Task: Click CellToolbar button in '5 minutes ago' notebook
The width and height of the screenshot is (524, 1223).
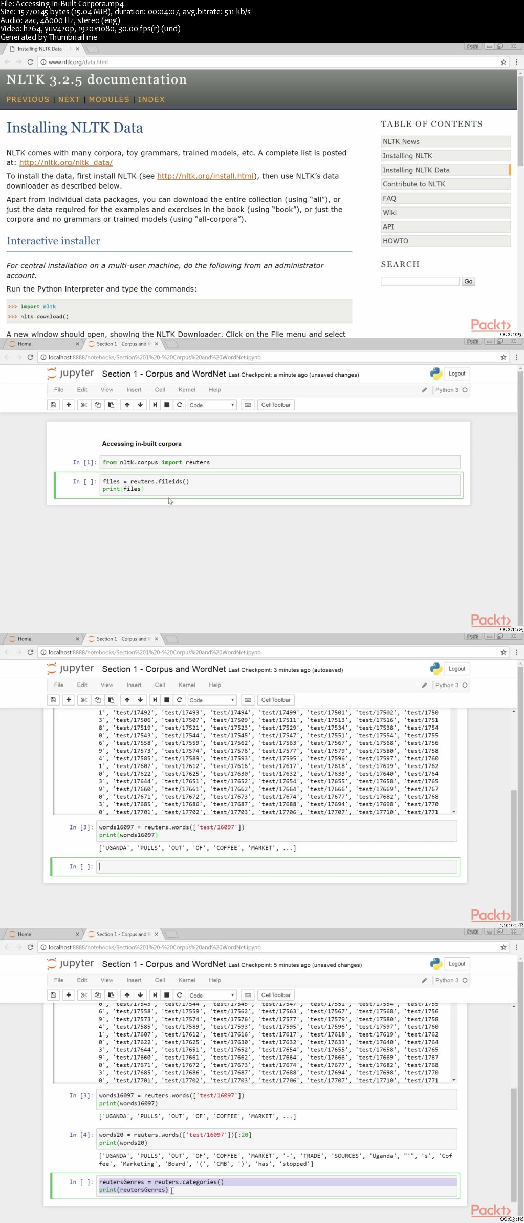Action: (x=276, y=995)
